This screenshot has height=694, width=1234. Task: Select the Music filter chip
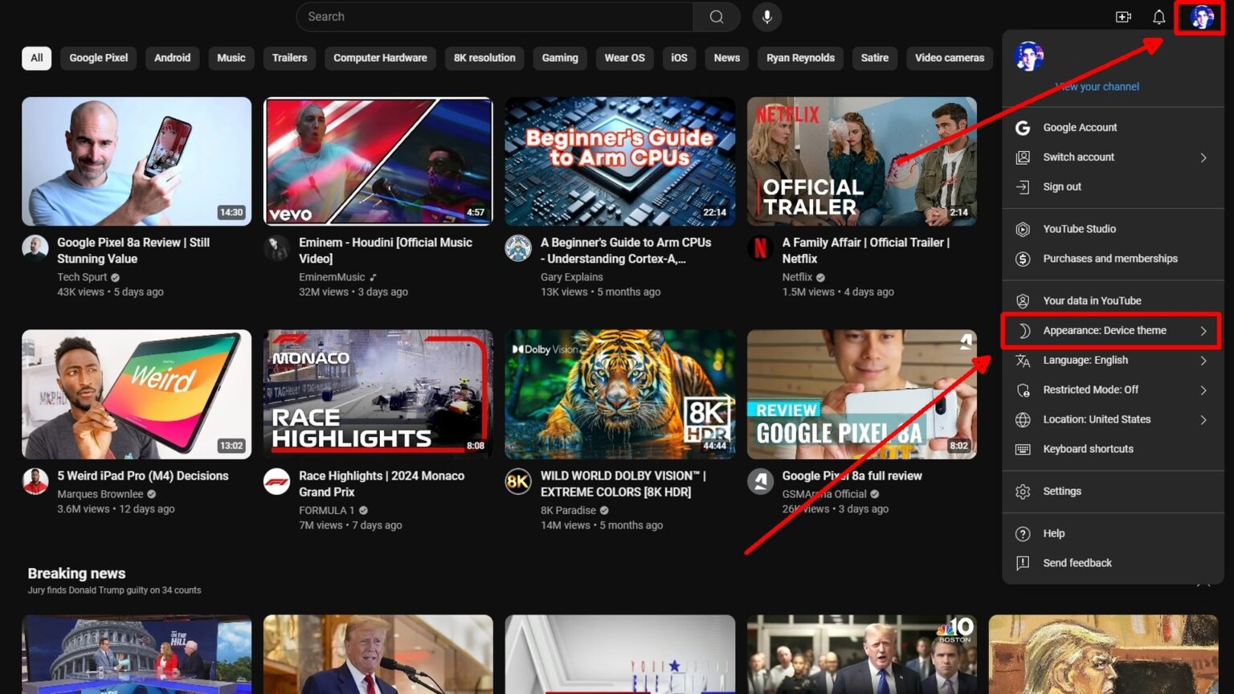(x=231, y=58)
